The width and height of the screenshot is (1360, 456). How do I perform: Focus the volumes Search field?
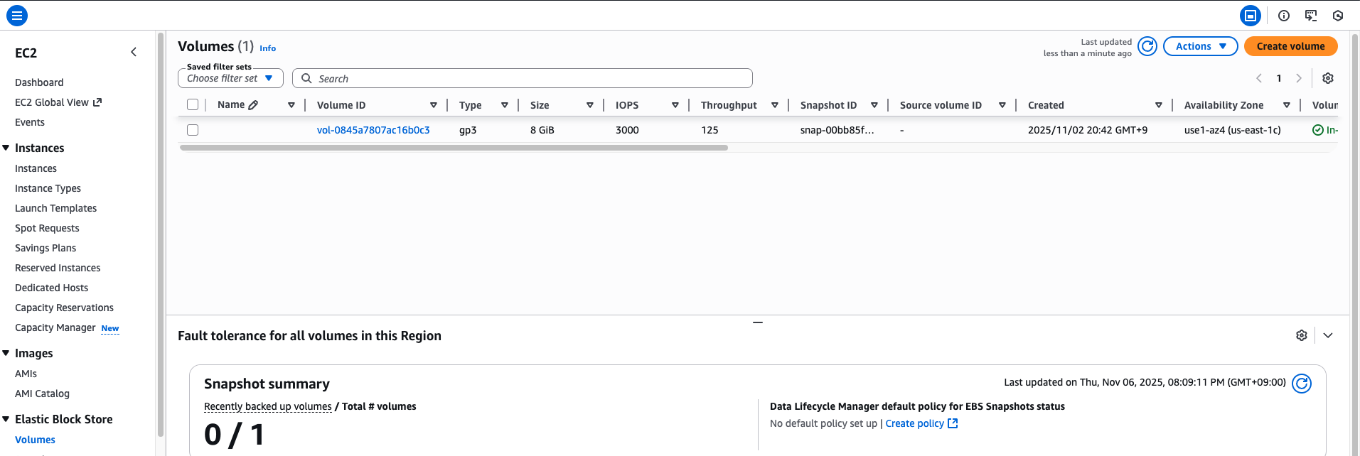tap(523, 78)
